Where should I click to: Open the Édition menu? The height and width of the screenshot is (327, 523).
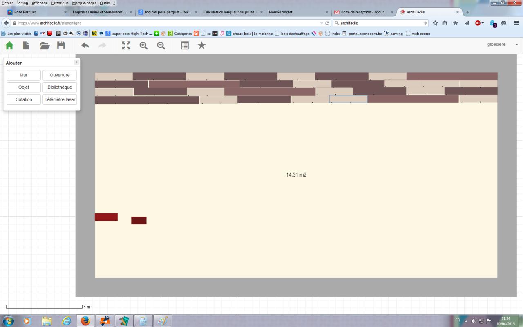coord(22,3)
